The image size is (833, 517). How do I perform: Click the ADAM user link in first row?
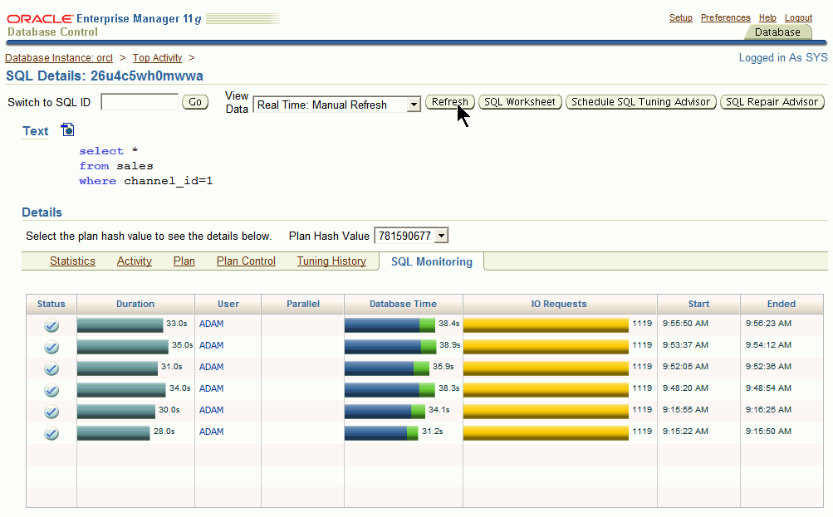pyautogui.click(x=212, y=324)
